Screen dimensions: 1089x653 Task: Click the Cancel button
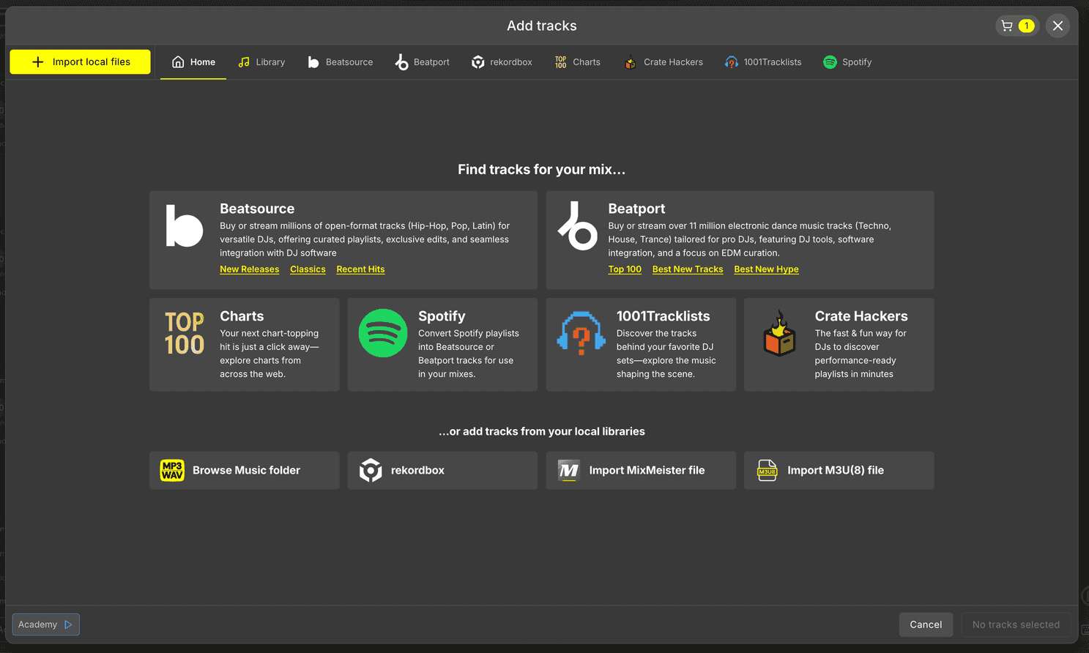tap(926, 624)
